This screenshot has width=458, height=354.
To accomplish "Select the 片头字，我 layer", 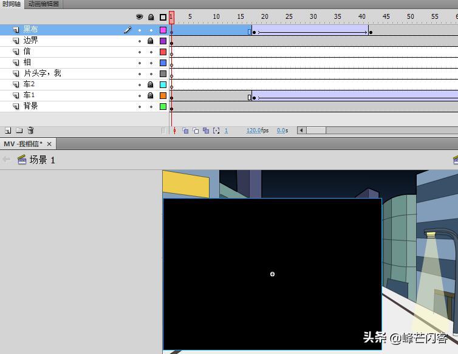I will pyautogui.click(x=43, y=73).
